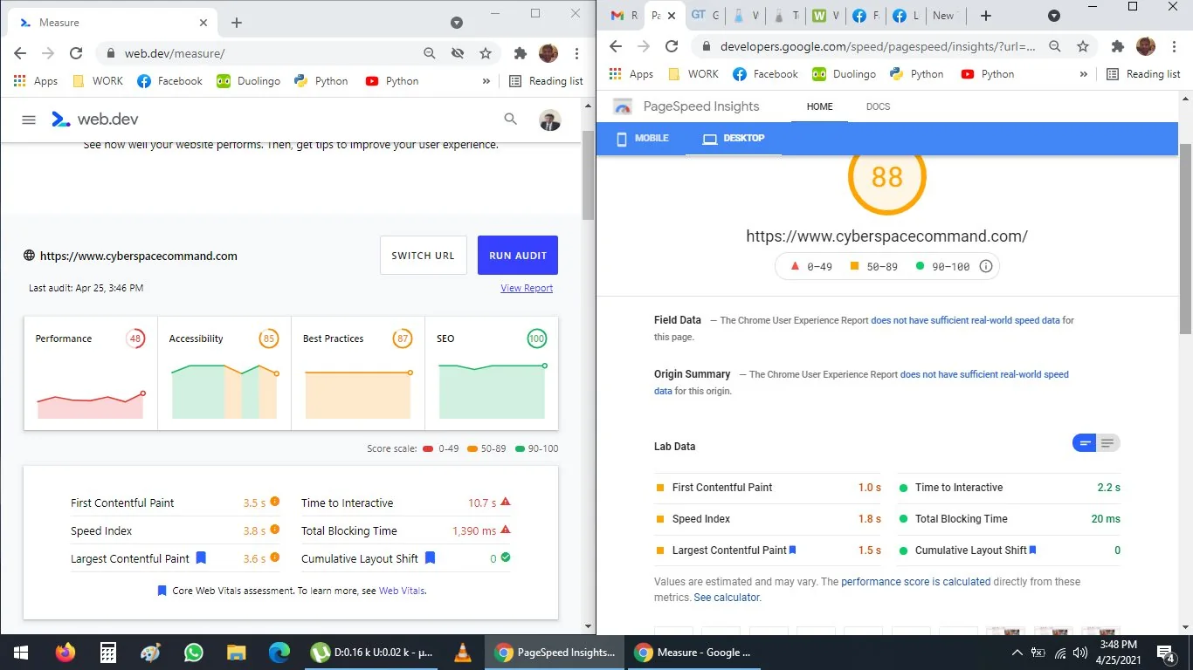Reload the web.dev Measure page

click(x=76, y=53)
